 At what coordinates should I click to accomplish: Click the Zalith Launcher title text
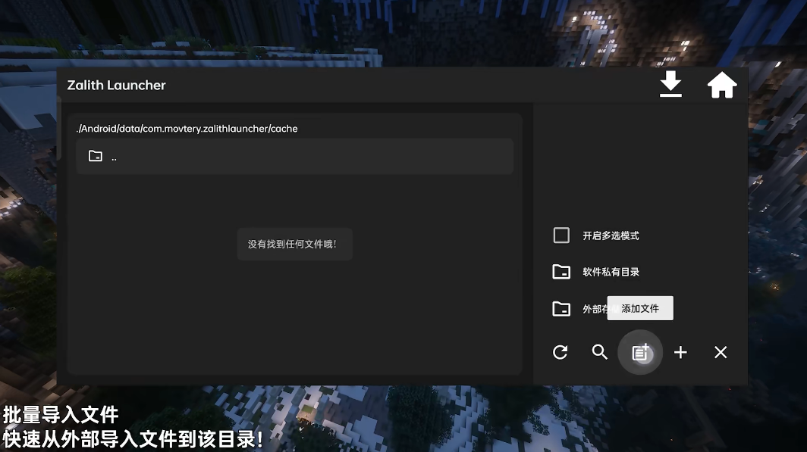117,85
